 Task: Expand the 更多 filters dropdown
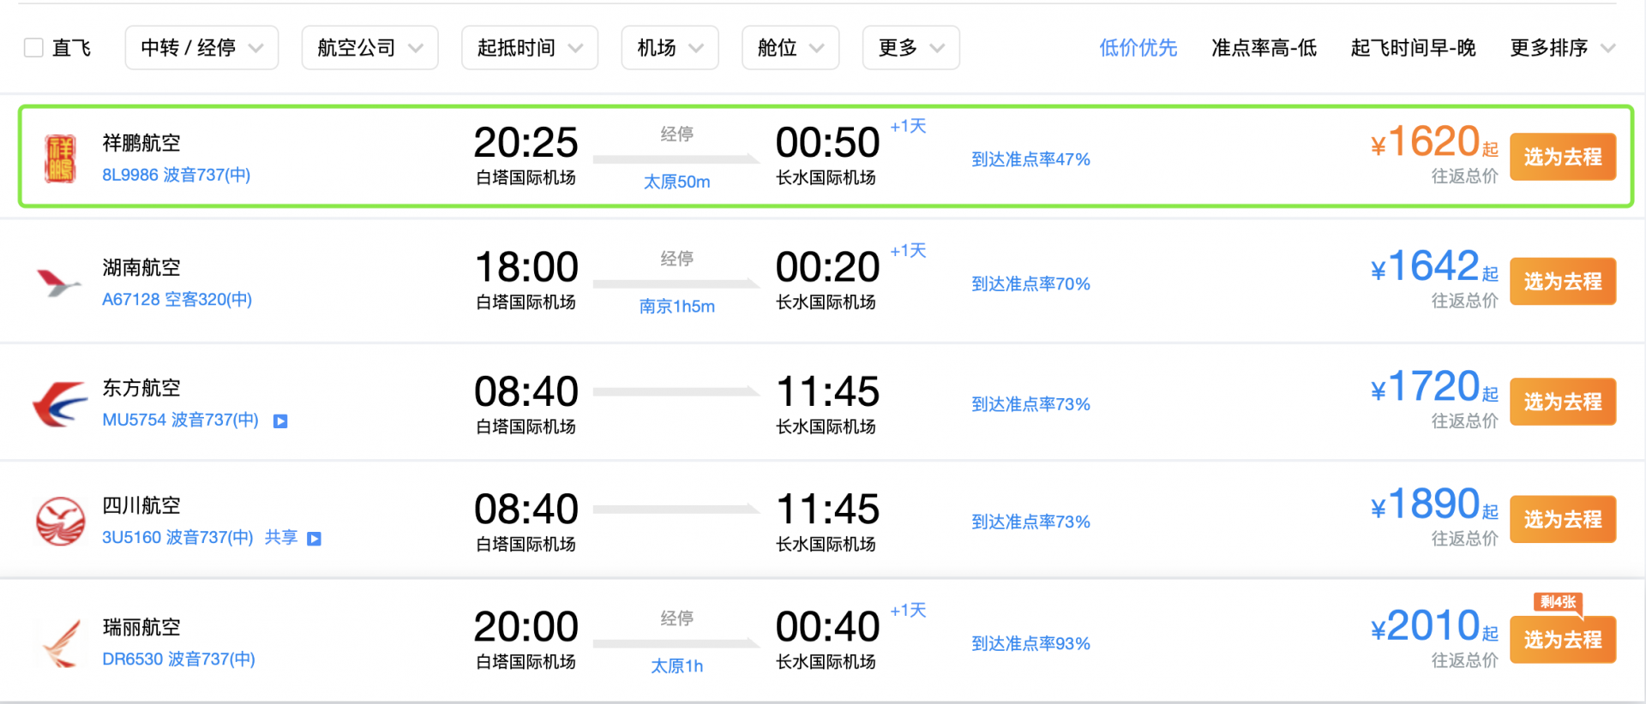(910, 48)
